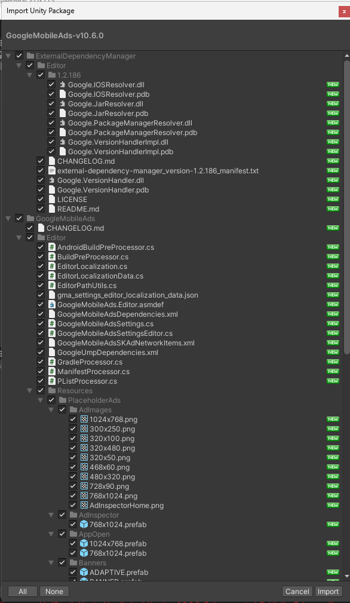Collapse the ExternalDependencyManager tree arrow
This screenshot has width=350, height=603.
(8, 56)
